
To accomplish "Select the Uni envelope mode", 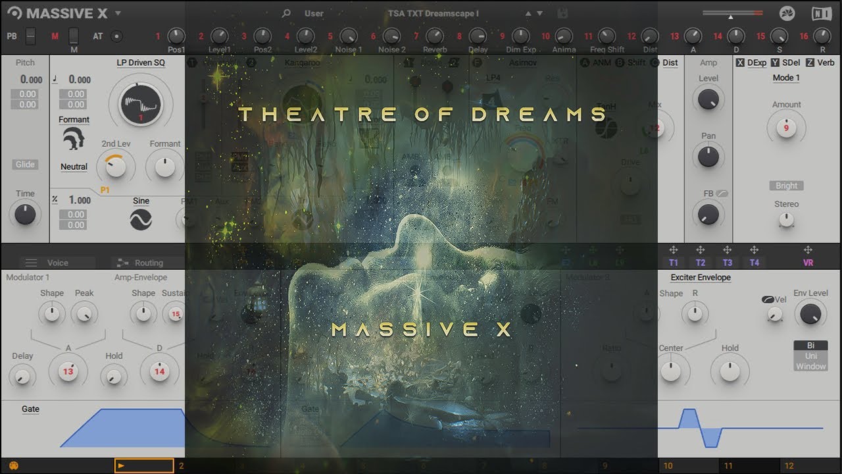I will 810,356.
